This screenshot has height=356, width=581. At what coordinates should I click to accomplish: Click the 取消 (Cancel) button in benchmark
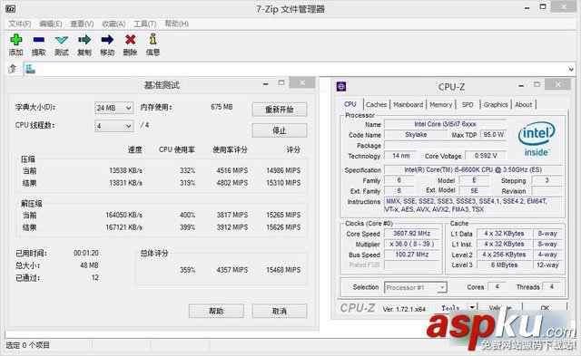[280, 311]
